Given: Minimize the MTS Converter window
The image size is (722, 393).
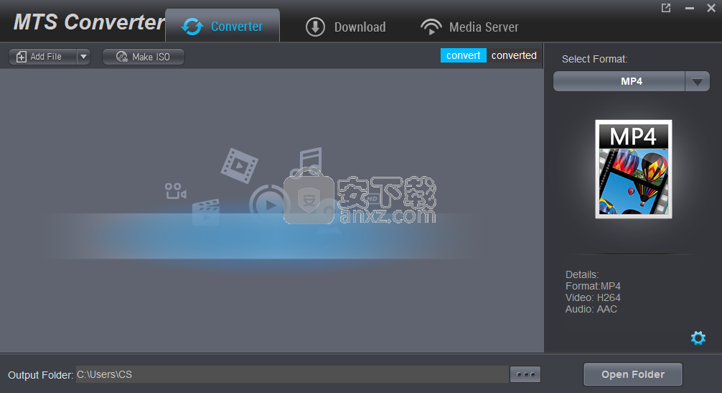Looking at the screenshot, I should coord(689,8).
